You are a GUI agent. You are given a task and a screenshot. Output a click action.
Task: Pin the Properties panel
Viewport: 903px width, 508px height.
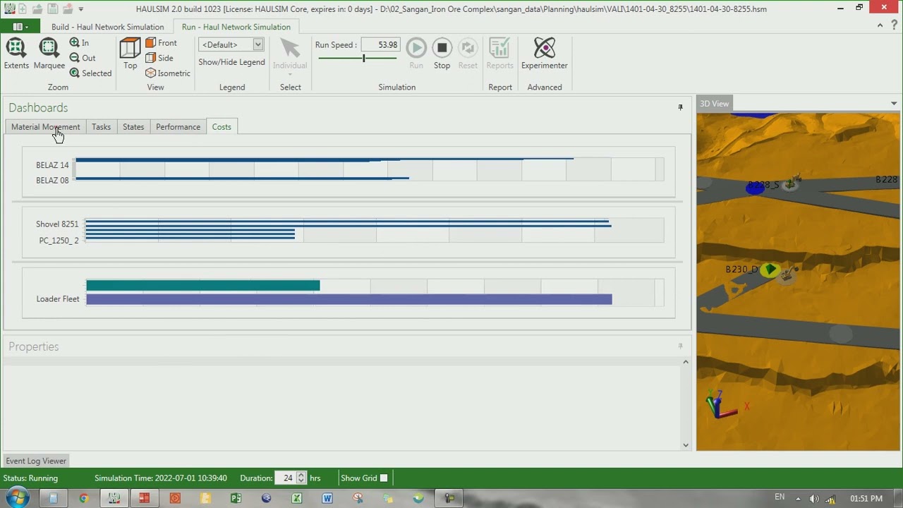click(680, 346)
